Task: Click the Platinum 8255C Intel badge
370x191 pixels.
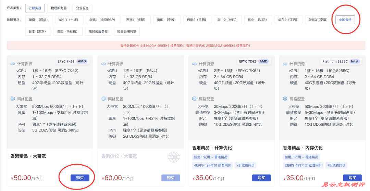Action: [340, 61]
